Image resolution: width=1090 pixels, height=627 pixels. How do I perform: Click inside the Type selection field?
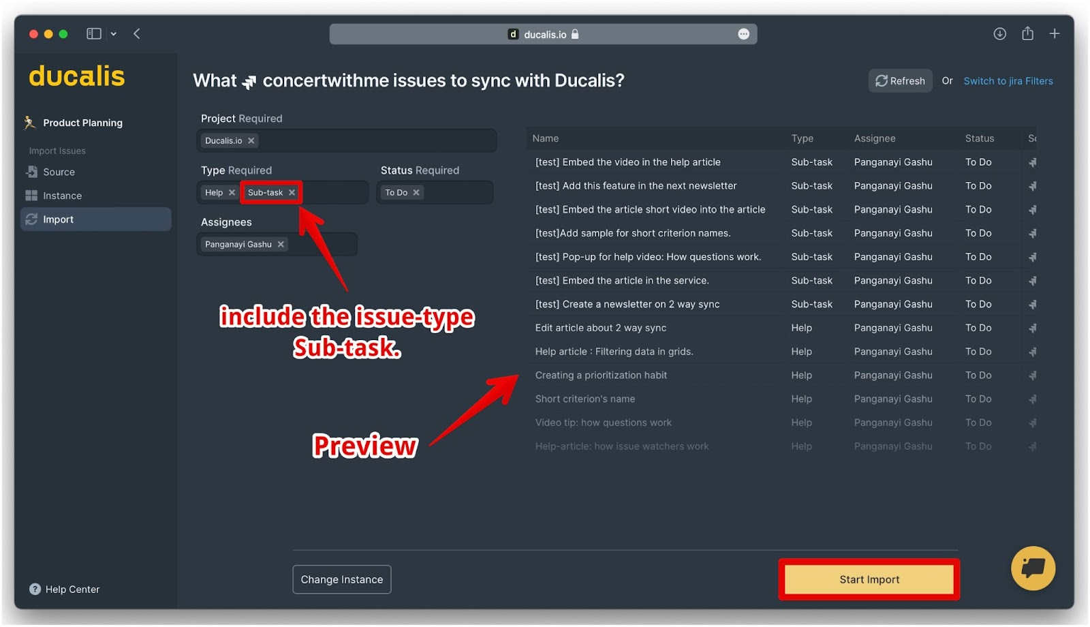point(283,193)
